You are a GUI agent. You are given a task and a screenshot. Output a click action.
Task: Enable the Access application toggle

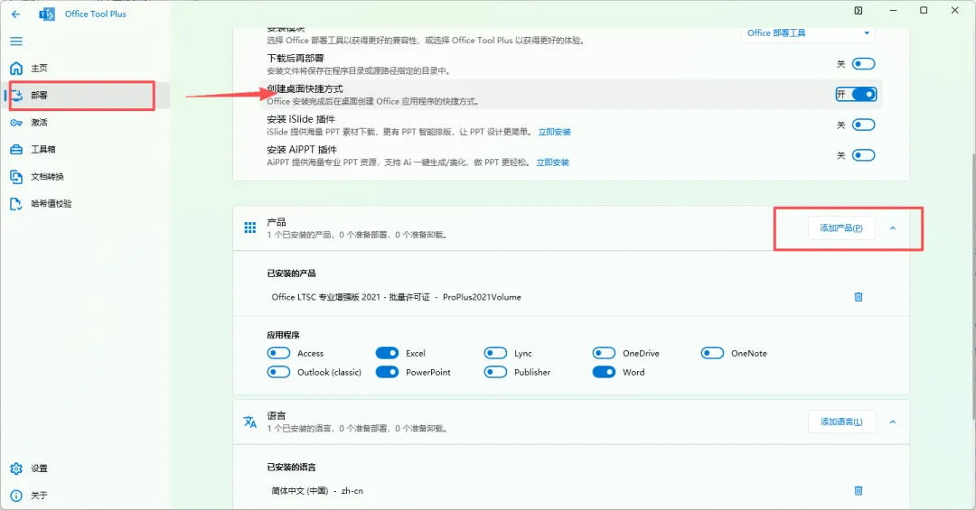(x=278, y=353)
